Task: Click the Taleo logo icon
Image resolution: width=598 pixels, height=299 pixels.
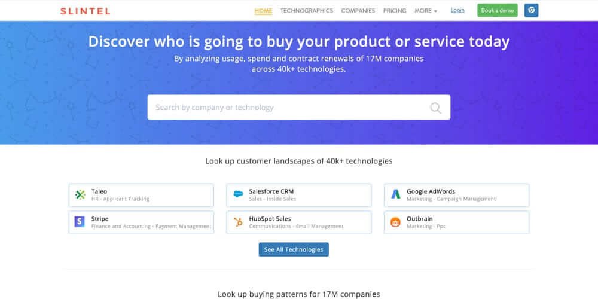Action: click(x=80, y=195)
